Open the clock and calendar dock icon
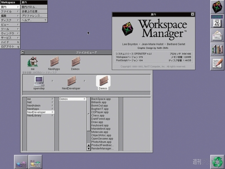The width and height of the screenshot is (225, 169). 217,21
